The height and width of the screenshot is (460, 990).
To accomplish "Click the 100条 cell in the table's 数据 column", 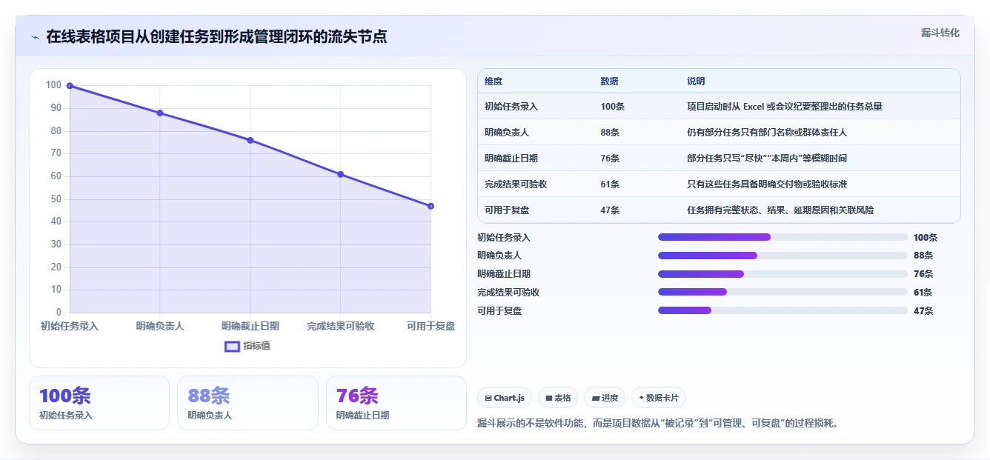I will click(612, 107).
